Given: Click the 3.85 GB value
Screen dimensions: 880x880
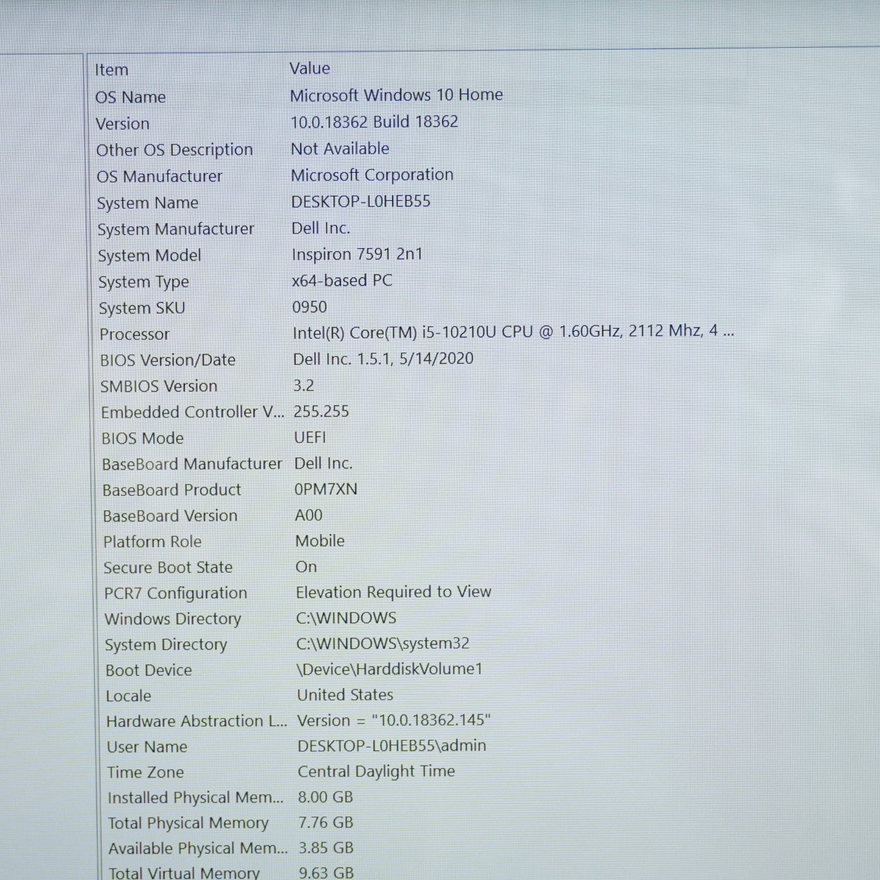Looking at the screenshot, I should point(326,848).
